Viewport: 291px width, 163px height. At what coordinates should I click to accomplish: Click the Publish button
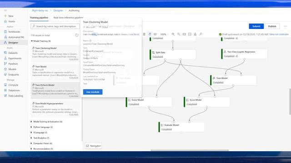pos(272,26)
